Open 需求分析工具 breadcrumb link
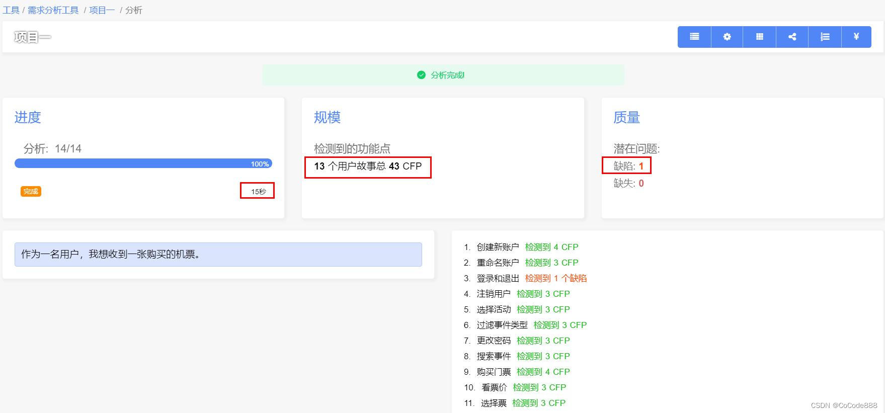The height and width of the screenshot is (413, 885). click(53, 10)
